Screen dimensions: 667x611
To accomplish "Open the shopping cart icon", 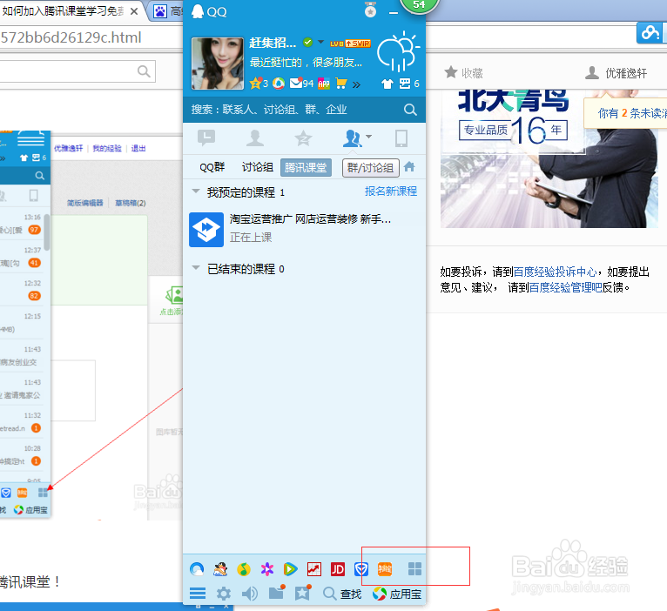I will point(341,84).
